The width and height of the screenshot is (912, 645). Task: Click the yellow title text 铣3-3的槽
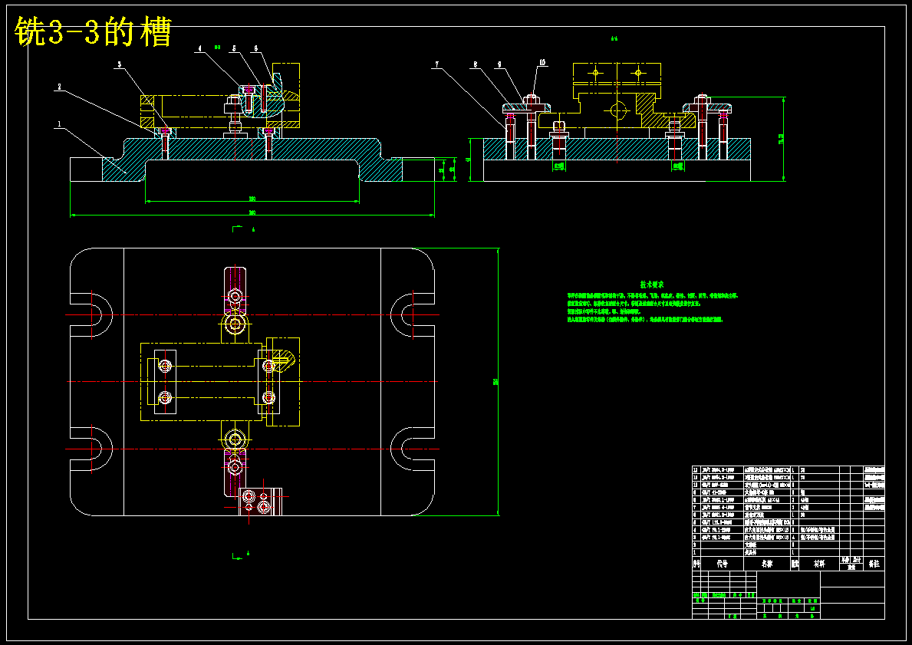coord(93,32)
